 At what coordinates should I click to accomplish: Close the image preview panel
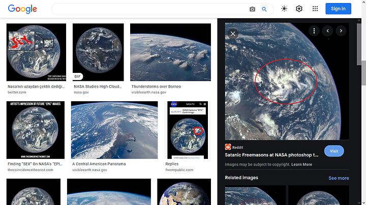click(x=233, y=34)
